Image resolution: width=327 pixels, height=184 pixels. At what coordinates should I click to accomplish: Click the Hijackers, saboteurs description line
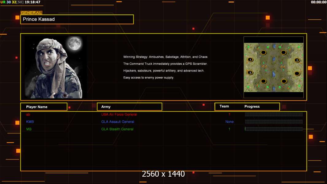(x=164, y=71)
